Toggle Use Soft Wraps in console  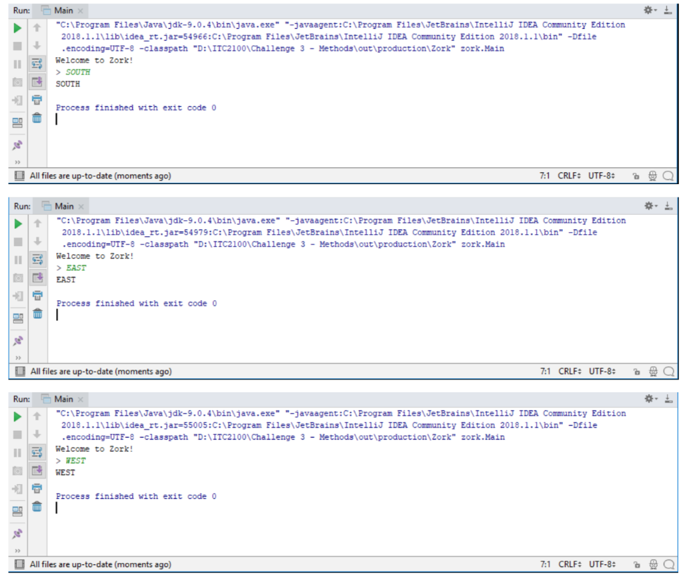pos(38,62)
